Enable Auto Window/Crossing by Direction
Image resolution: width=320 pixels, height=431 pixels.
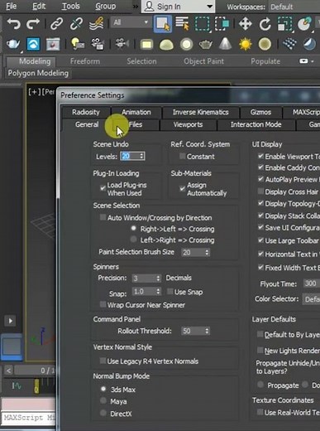(103, 217)
